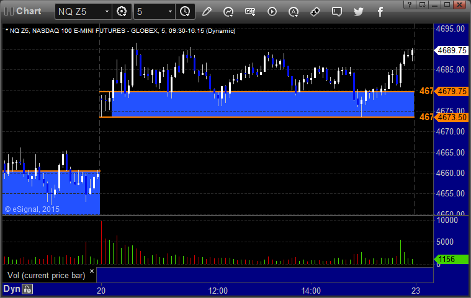Viewport: 471px width, 298px height.
Task: Click the 10000 volume axis label
Action: point(447,220)
